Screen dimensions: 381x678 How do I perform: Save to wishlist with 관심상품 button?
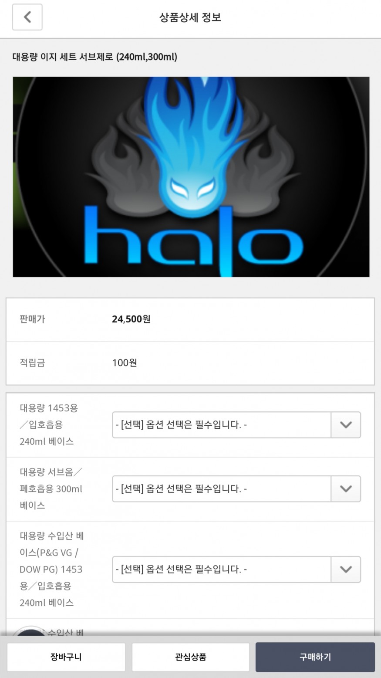(x=191, y=657)
